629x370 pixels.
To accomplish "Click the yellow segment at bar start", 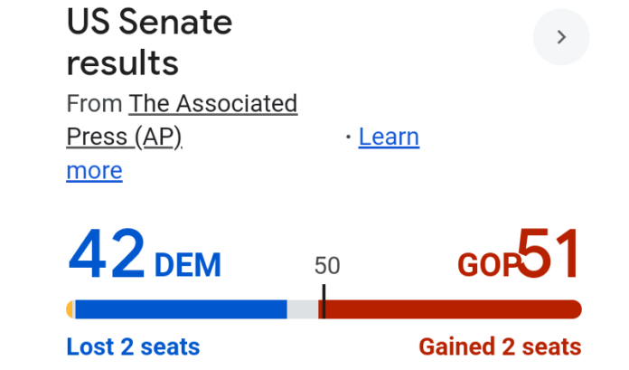I will [70, 309].
